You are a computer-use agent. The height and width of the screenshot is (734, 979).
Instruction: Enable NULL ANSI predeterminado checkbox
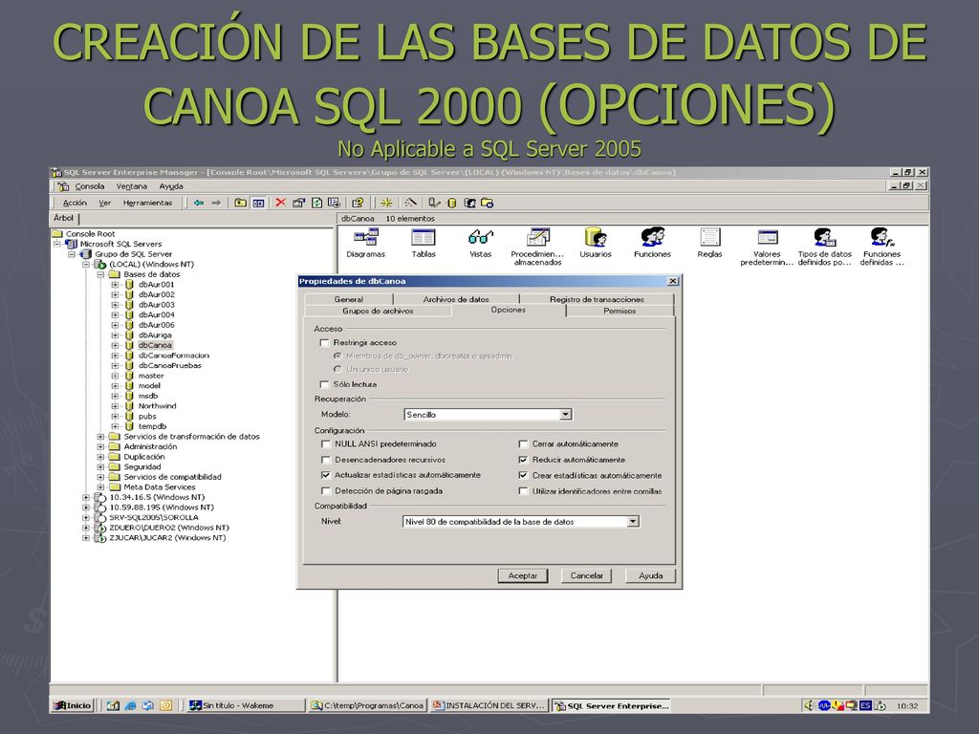pyautogui.click(x=325, y=443)
